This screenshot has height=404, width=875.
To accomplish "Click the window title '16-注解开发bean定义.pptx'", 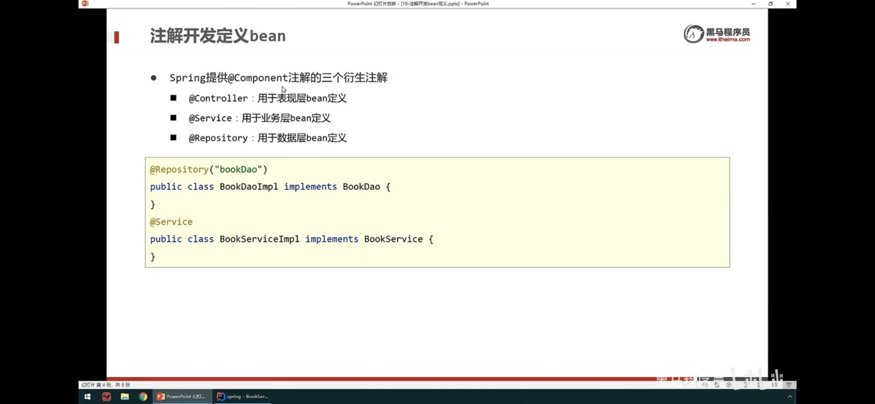I will (x=430, y=4).
